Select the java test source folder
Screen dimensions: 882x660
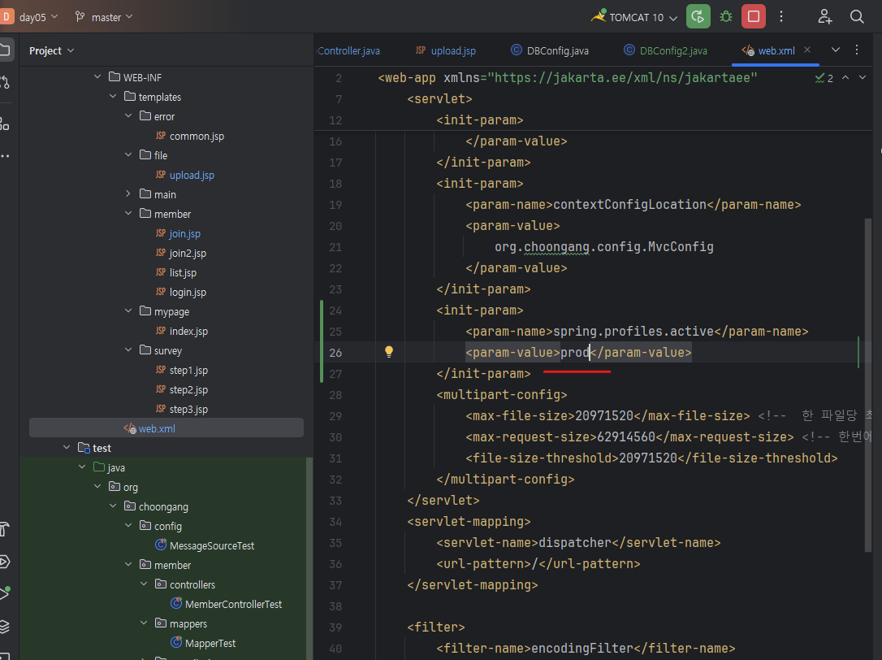click(x=116, y=467)
